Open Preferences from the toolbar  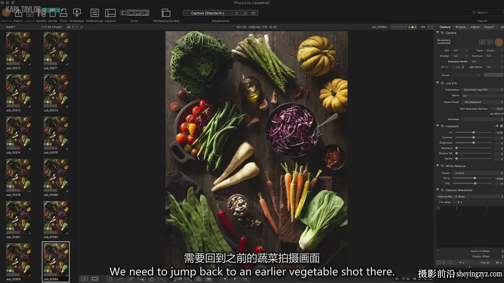(94, 13)
